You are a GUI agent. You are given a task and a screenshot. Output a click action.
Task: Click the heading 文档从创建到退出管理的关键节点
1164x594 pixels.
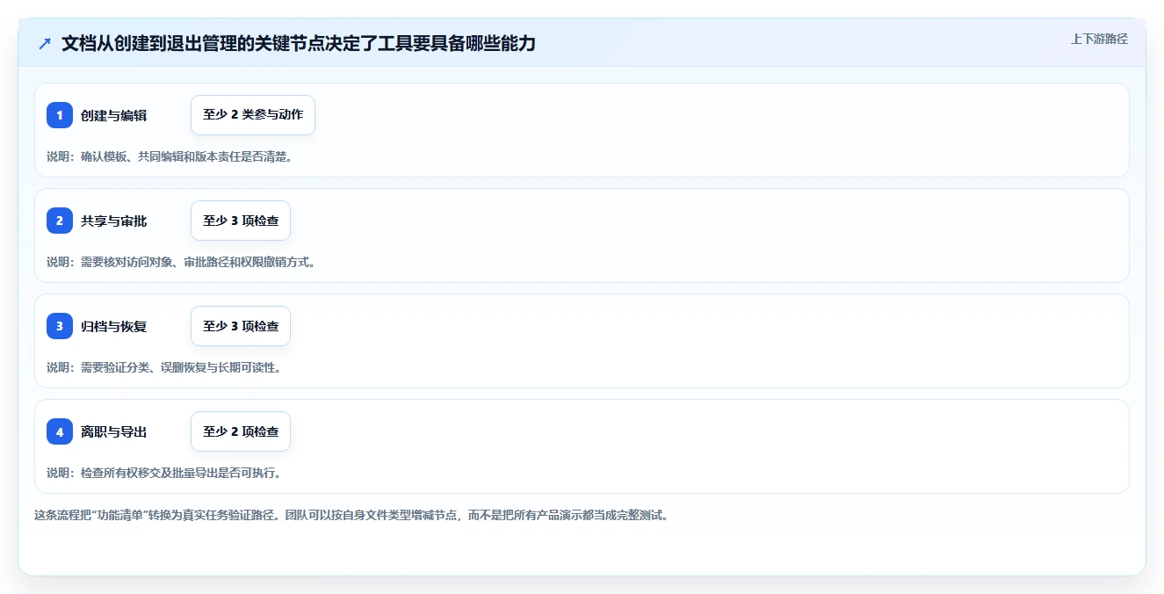[x=299, y=44]
